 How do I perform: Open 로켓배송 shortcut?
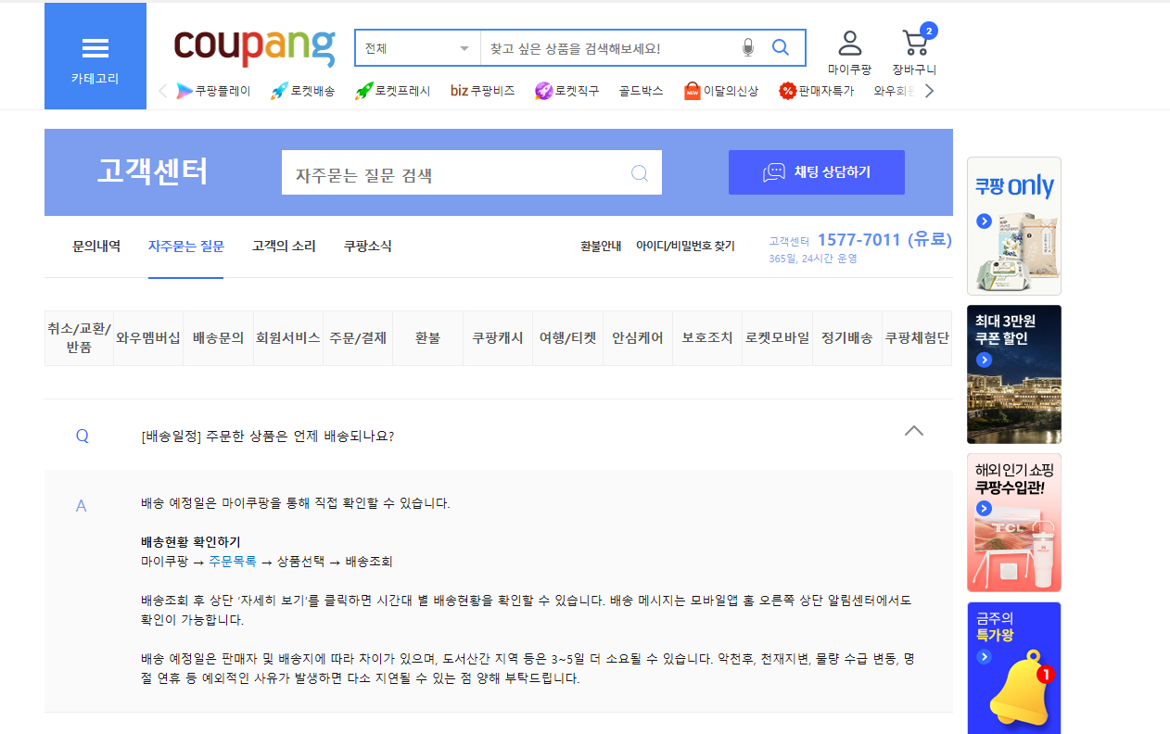[x=302, y=91]
